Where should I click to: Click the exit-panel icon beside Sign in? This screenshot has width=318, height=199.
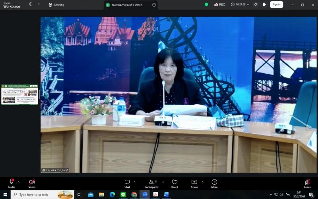pos(264,4)
